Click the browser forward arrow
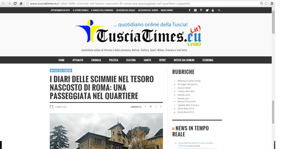The width and height of the screenshot is (284, 149). point(9,3)
